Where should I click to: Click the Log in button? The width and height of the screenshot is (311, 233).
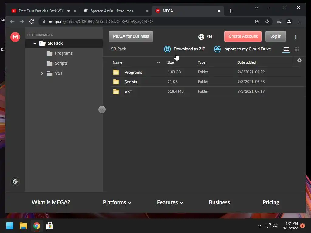tap(276, 36)
